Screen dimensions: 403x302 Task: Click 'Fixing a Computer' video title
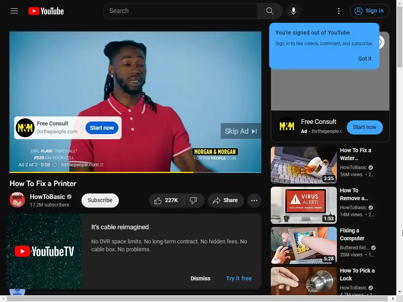(x=352, y=234)
